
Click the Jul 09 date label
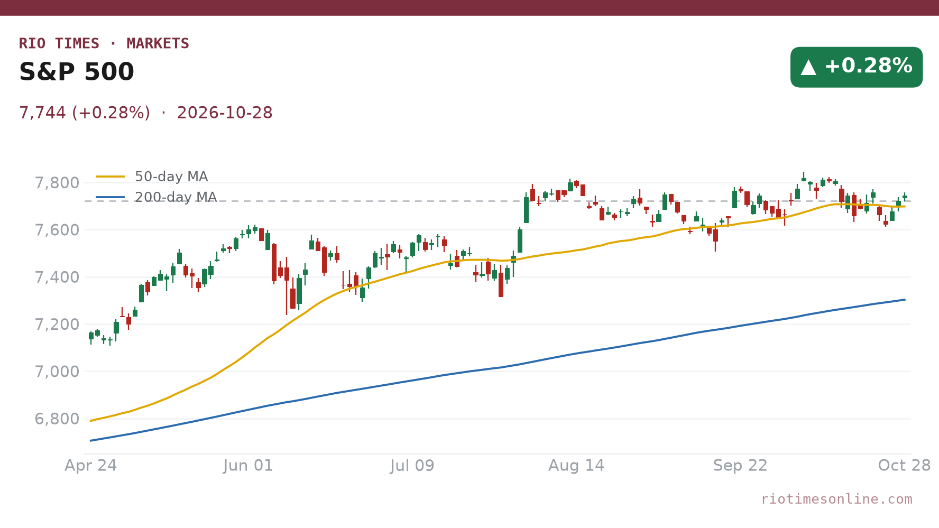[412, 466]
